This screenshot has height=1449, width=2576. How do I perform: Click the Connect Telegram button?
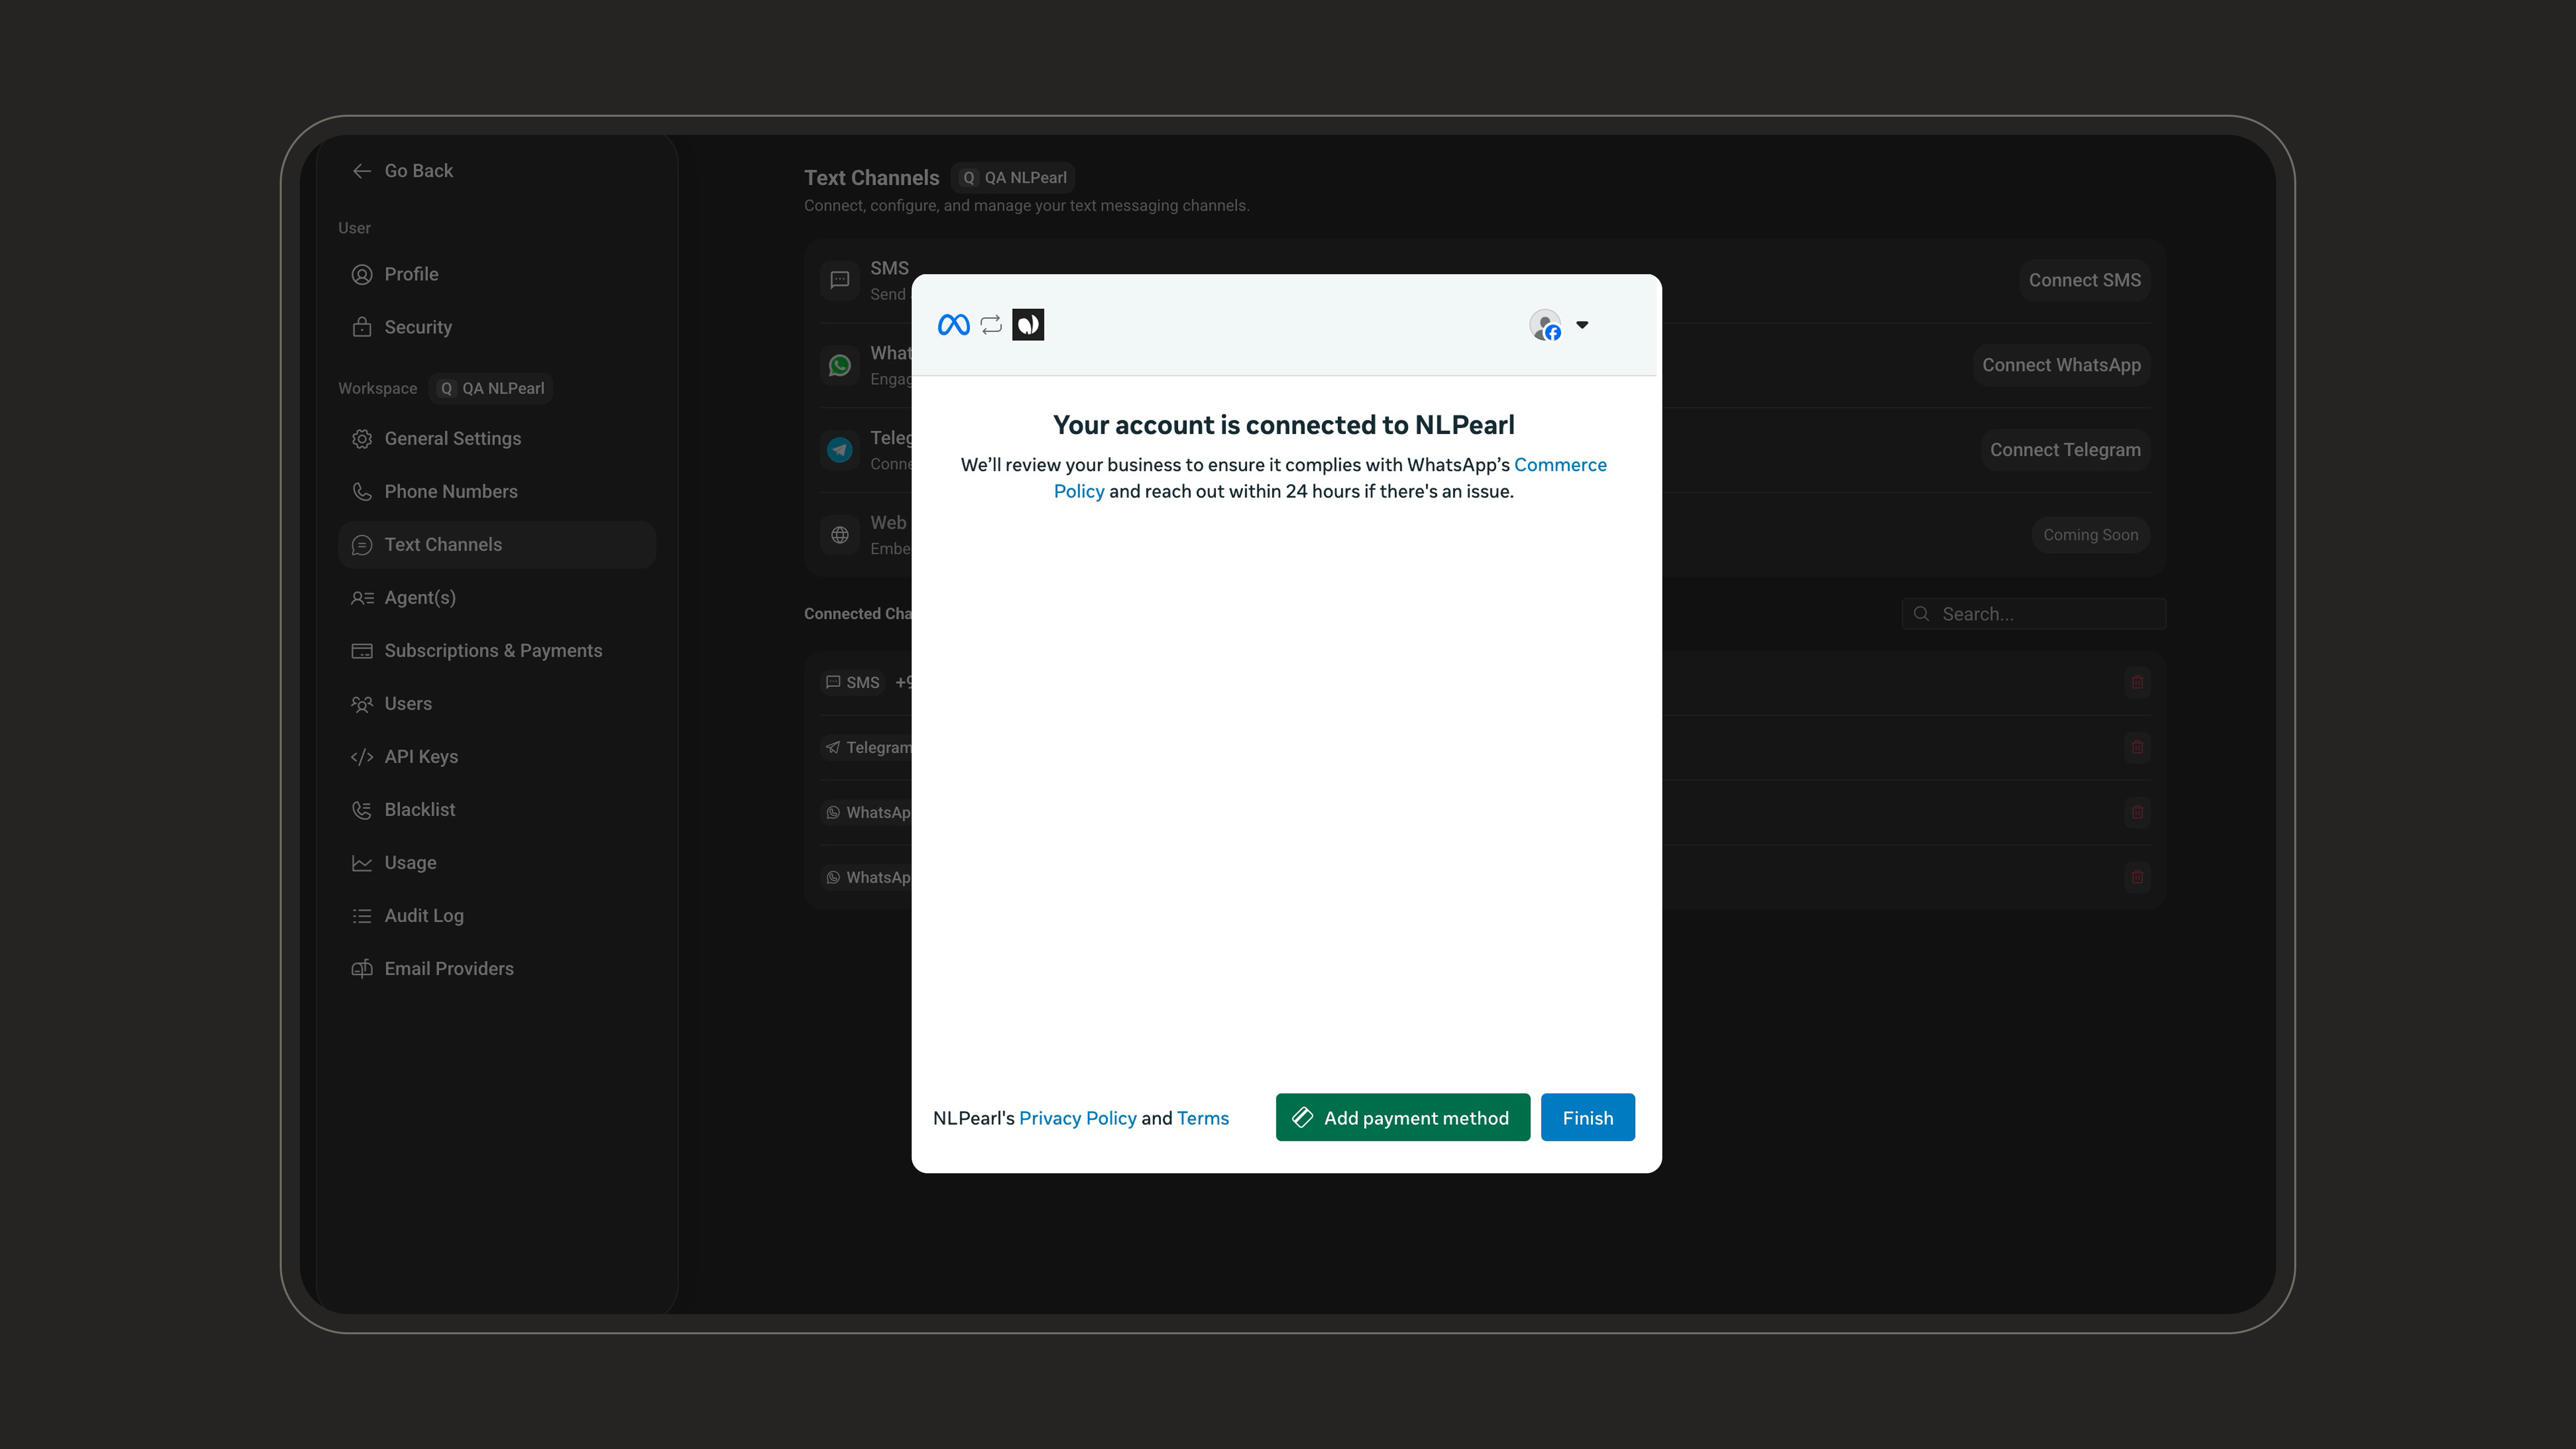pos(2065,450)
